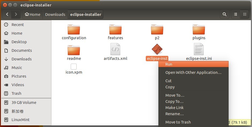Open the 新加卷 volume

(26, 111)
